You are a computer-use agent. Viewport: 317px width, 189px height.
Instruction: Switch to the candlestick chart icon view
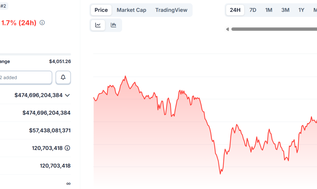[113, 25]
